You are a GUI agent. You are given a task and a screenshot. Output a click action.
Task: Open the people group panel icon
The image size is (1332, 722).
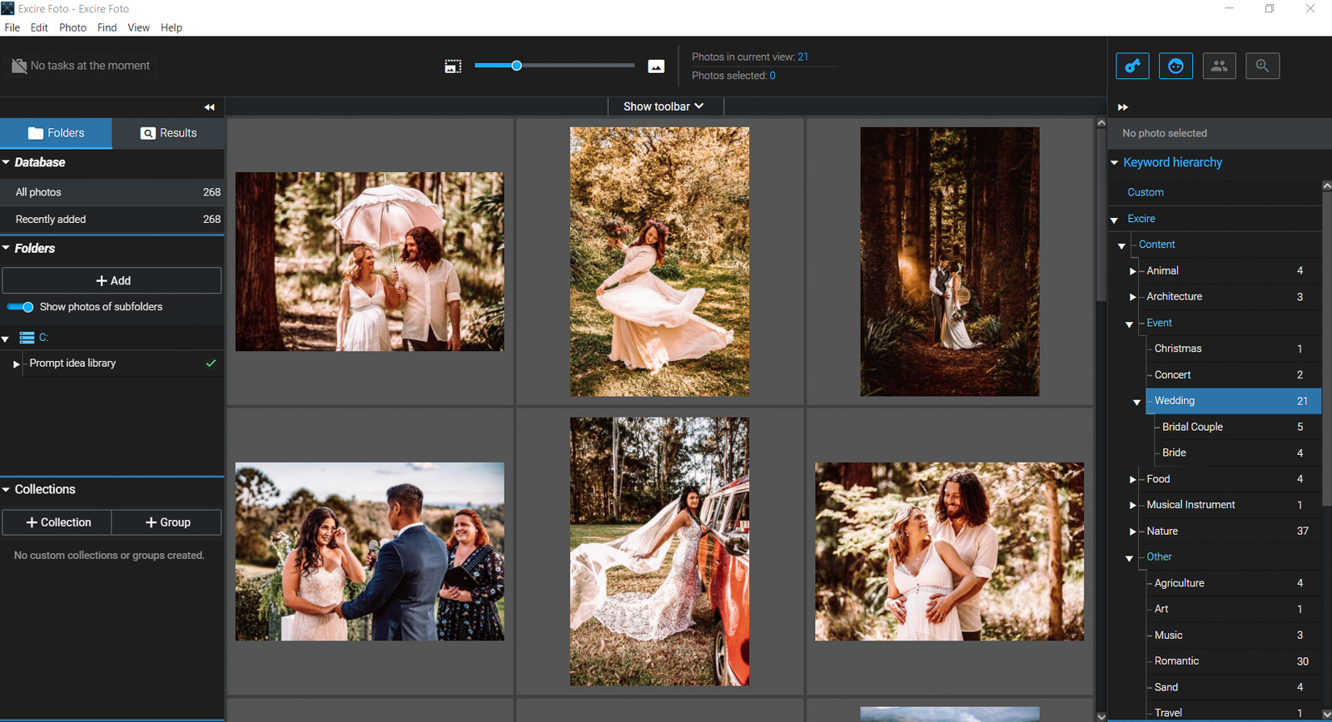(1219, 66)
